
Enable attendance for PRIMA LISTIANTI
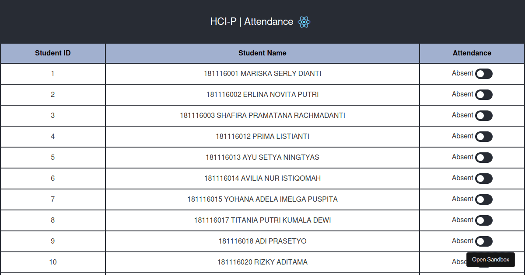[x=483, y=137]
